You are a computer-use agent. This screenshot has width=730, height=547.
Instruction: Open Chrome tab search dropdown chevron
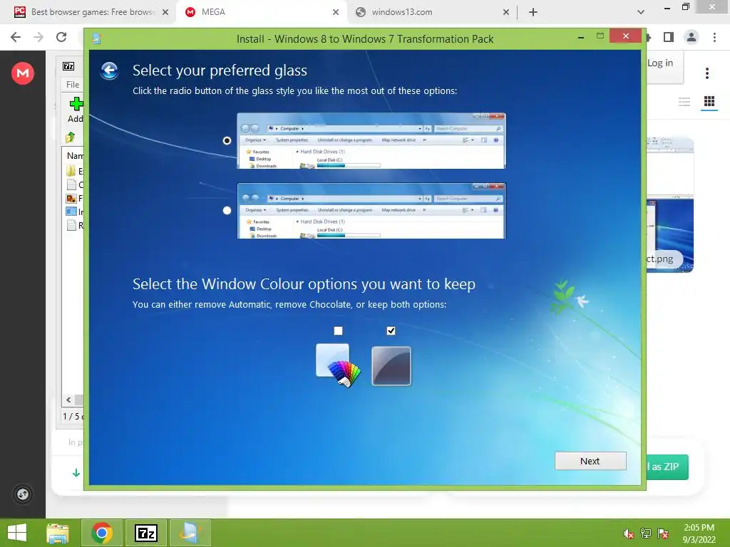click(641, 12)
